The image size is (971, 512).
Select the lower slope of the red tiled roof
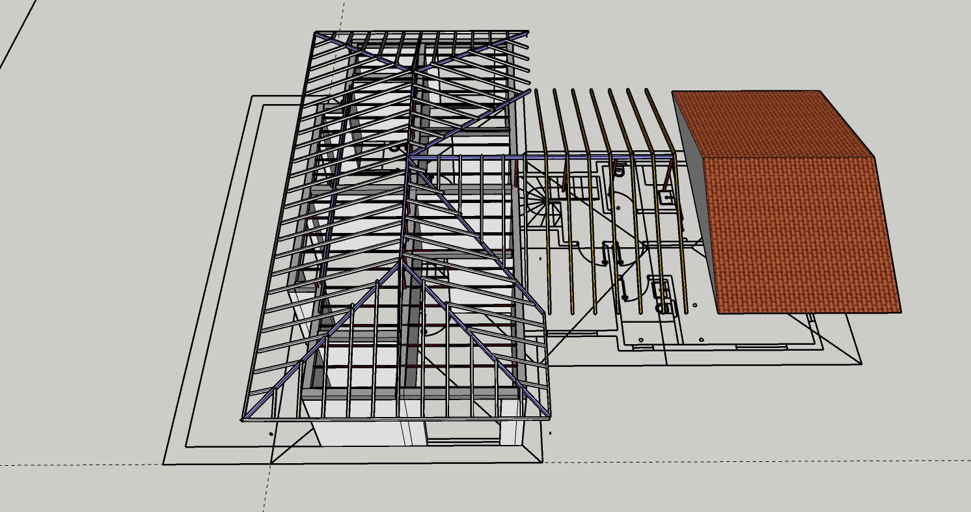[x=802, y=235]
